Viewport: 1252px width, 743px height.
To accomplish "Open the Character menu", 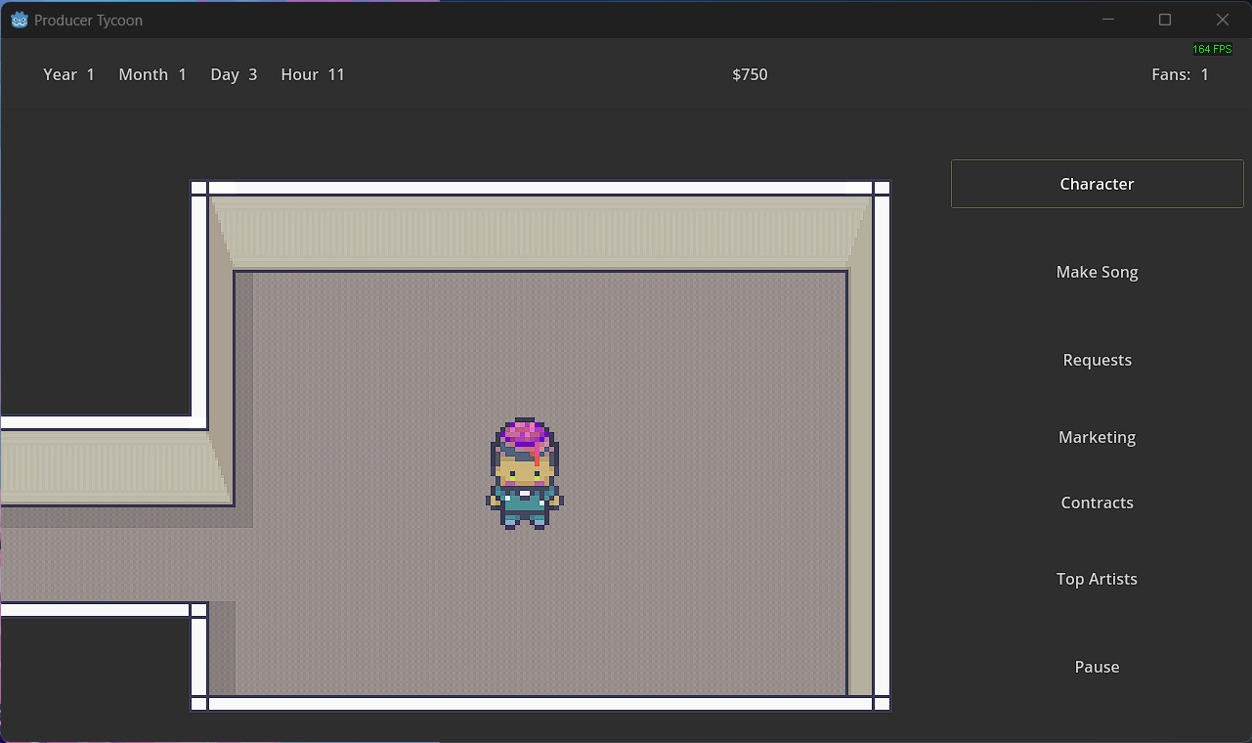I will point(1097,183).
